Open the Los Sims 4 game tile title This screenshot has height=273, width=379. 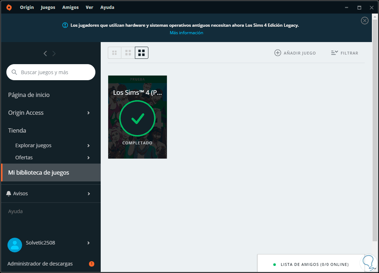coord(137,93)
